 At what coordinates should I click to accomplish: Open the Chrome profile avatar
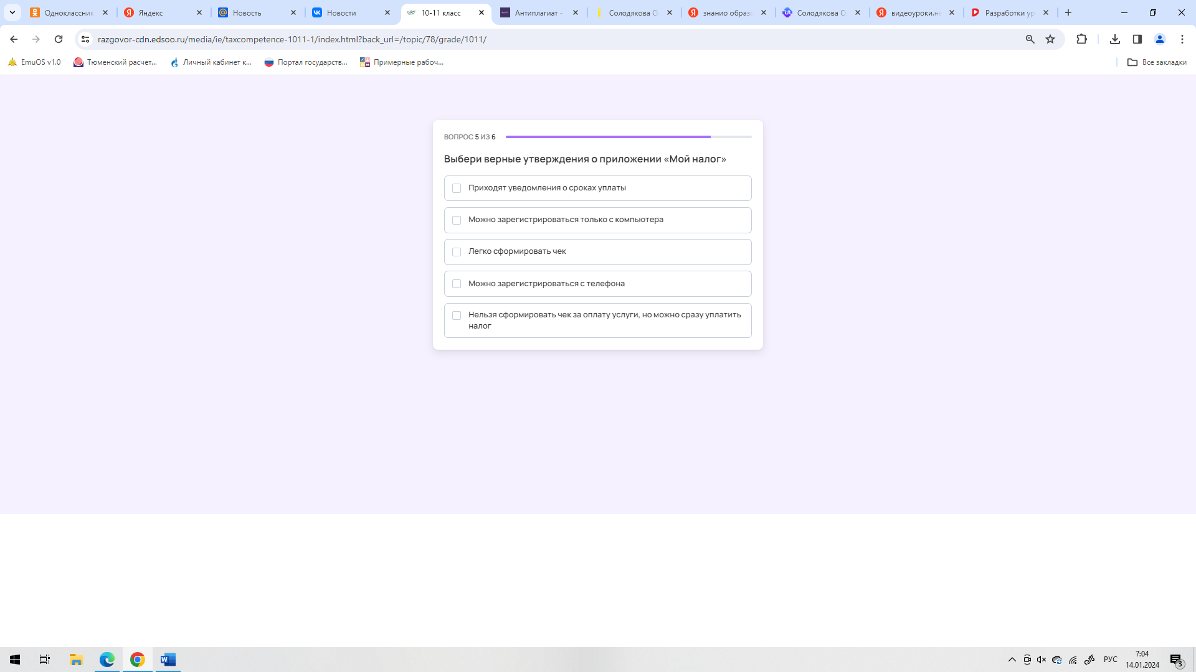(x=1160, y=39)
